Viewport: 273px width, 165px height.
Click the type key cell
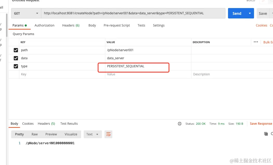point(62,66)
